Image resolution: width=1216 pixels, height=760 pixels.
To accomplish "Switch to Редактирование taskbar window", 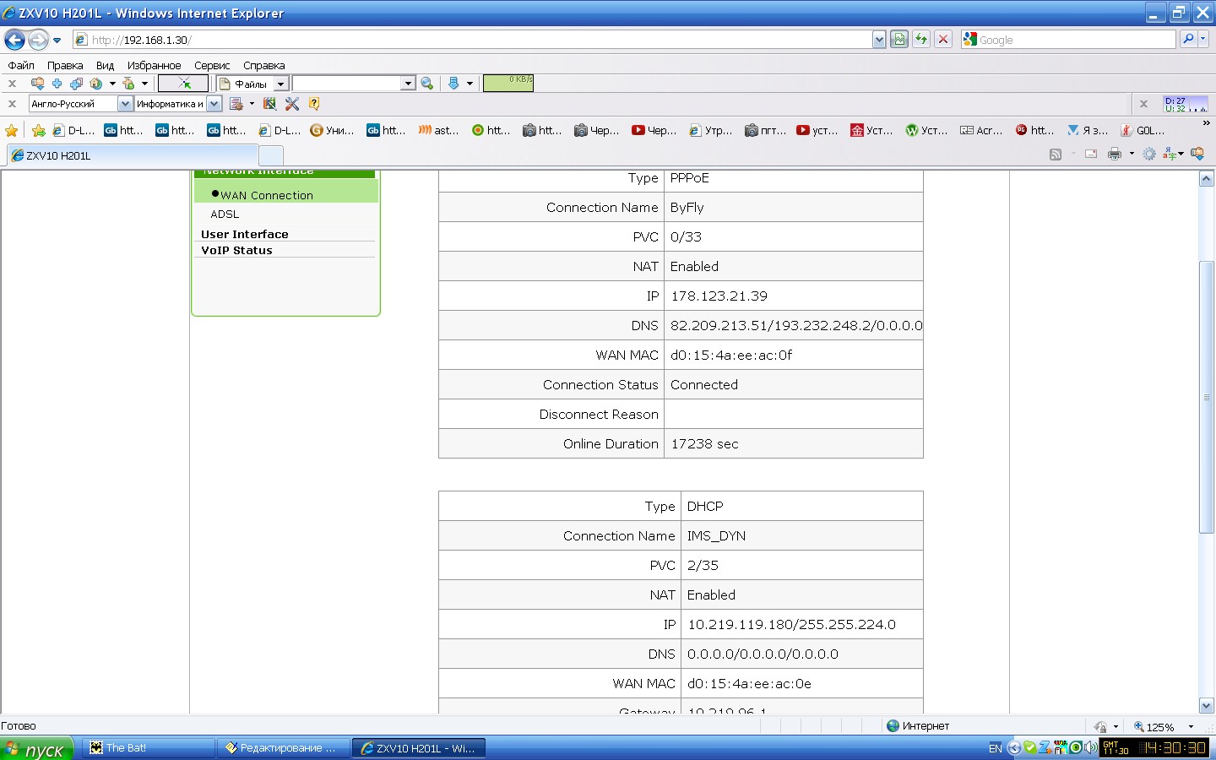I will (283, 748).
